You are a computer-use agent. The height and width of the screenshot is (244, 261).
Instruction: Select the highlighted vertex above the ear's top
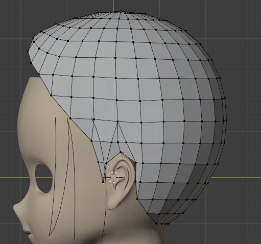tap(122, 154)
